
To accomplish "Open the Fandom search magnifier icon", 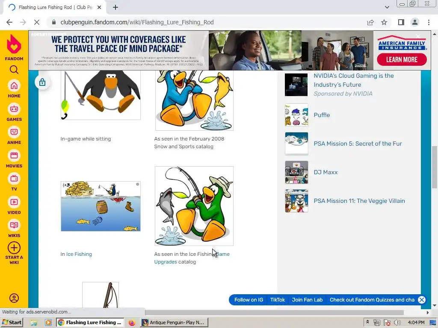I will click(14, 70).
